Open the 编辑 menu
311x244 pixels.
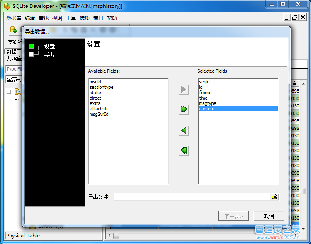[x=30, y=18]
